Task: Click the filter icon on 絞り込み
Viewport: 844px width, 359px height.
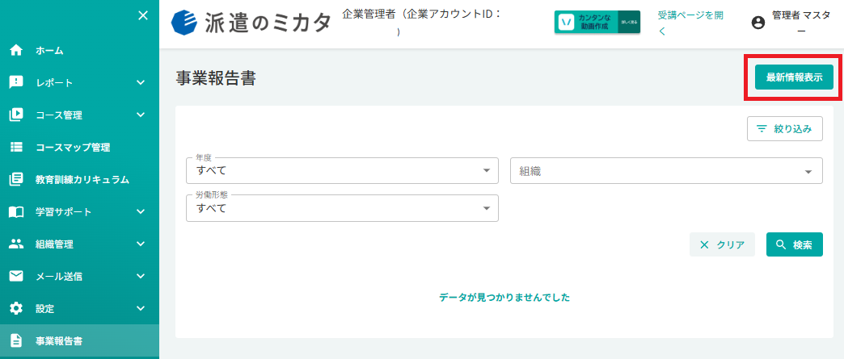Action: [762, 129]
